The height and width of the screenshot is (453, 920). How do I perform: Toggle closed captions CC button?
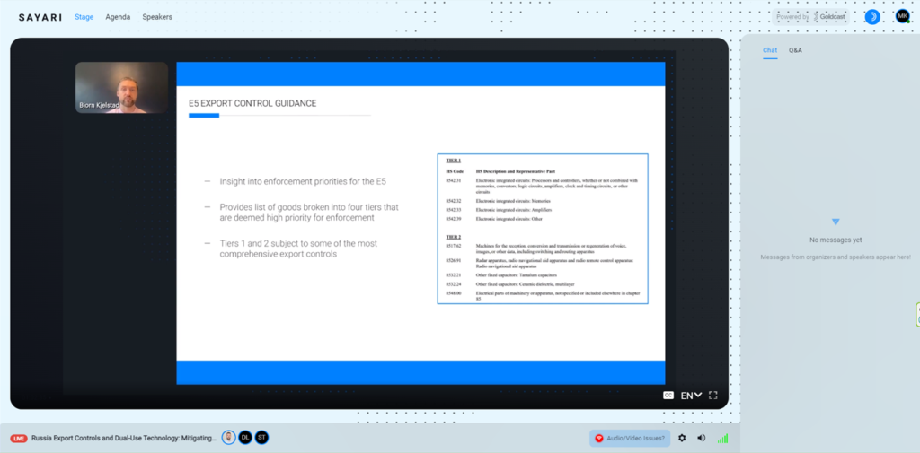point(668,395)
